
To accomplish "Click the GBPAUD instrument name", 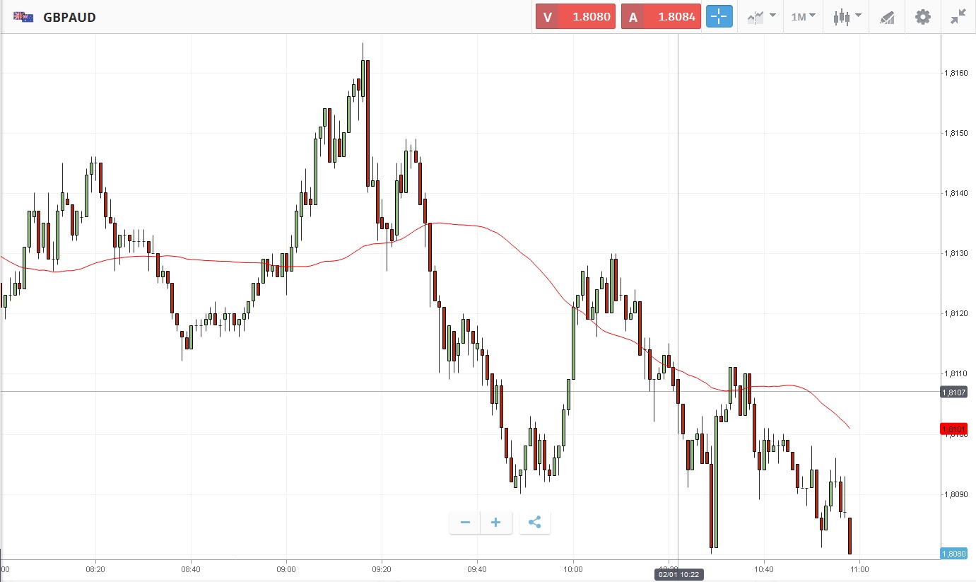I will click(x=69, y=17).
